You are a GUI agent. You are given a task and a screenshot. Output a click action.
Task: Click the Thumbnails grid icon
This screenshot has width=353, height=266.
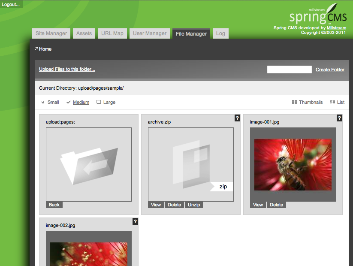click(294, 102)
